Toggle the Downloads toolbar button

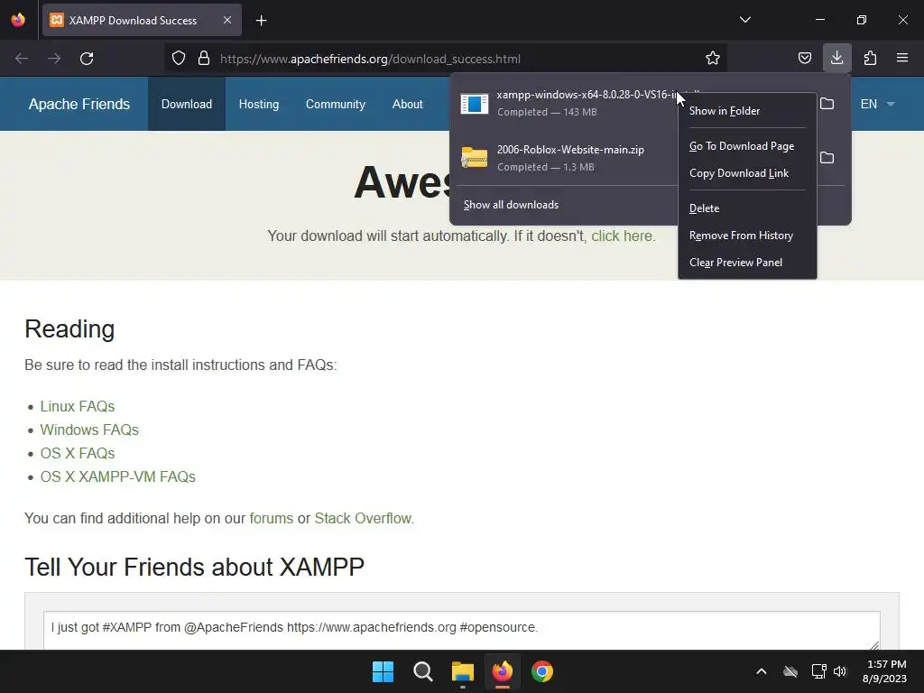click(x=836, y=59)
